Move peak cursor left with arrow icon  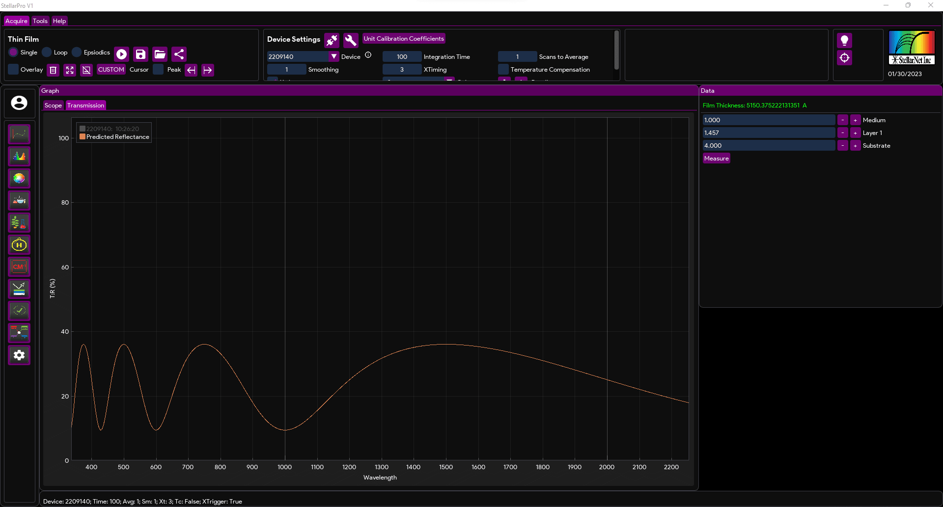tap(191, 70)
